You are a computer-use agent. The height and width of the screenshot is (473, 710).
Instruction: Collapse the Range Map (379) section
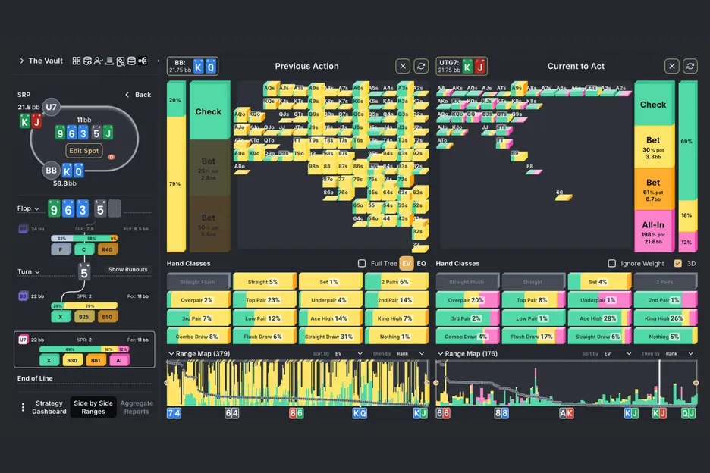(171, 353)
